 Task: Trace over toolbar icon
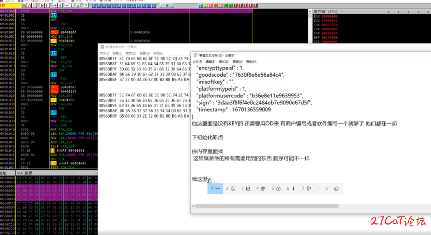pos(72,5)
